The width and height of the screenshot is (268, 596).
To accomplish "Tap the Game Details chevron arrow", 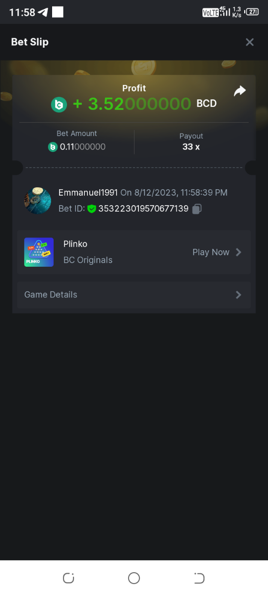I will pos(239,295).
